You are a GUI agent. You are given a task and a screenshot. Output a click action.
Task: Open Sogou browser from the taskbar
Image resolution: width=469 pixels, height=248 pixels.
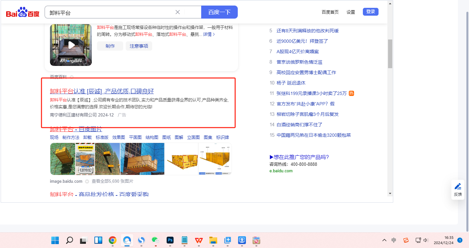141,240
